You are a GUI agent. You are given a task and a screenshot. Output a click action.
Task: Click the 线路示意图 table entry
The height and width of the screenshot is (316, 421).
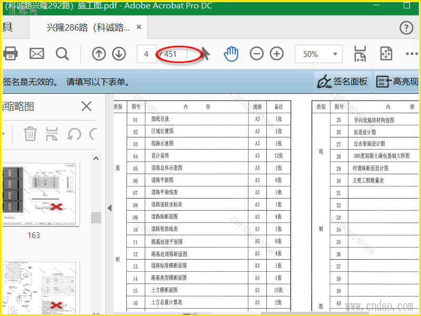[163, 143]
